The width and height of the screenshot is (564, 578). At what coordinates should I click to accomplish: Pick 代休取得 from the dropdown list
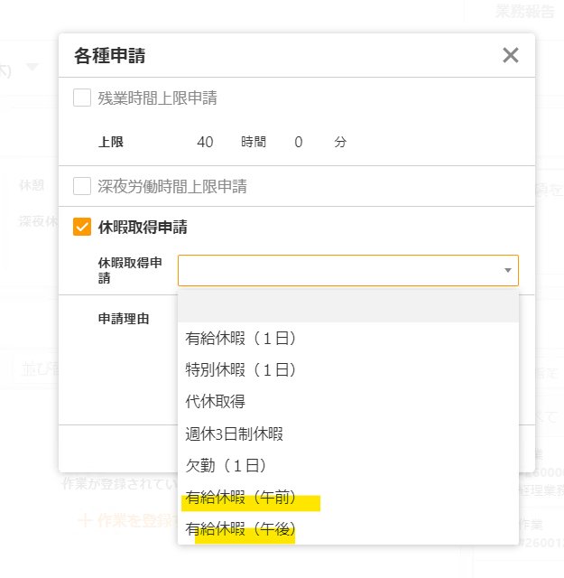[216, 402]
